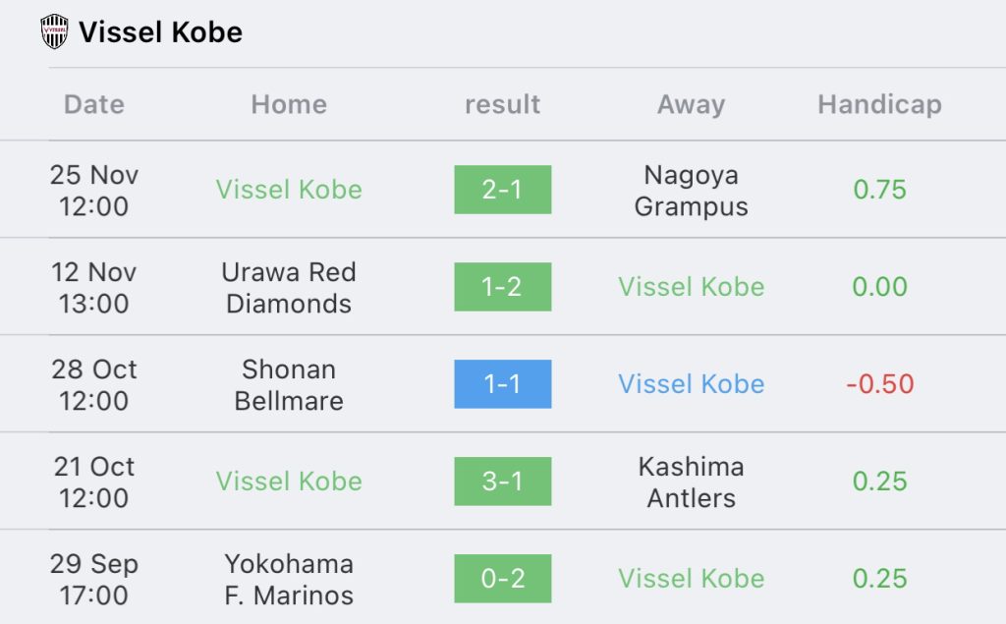Click the Vissel Kobe club crest icon

55,31
